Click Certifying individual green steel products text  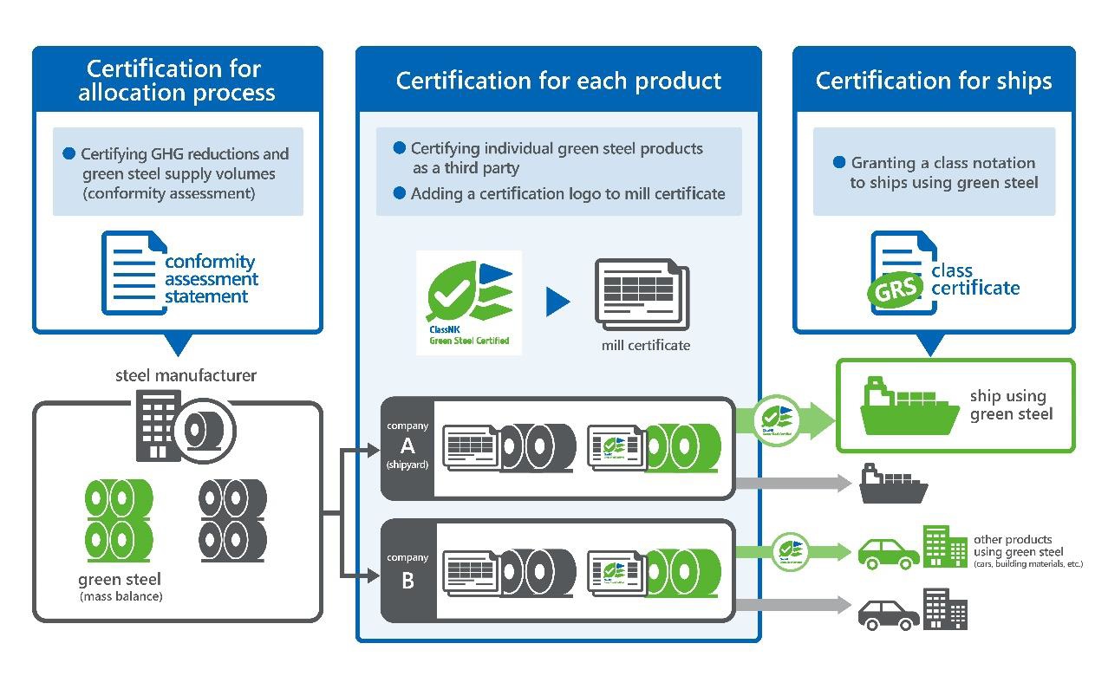coord(557,158)
